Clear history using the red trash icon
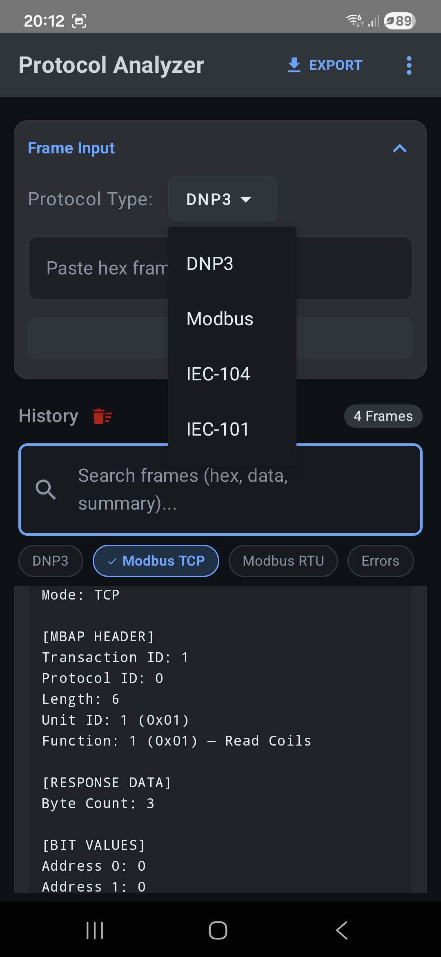441x957 pixels. (x=102, y=416)
